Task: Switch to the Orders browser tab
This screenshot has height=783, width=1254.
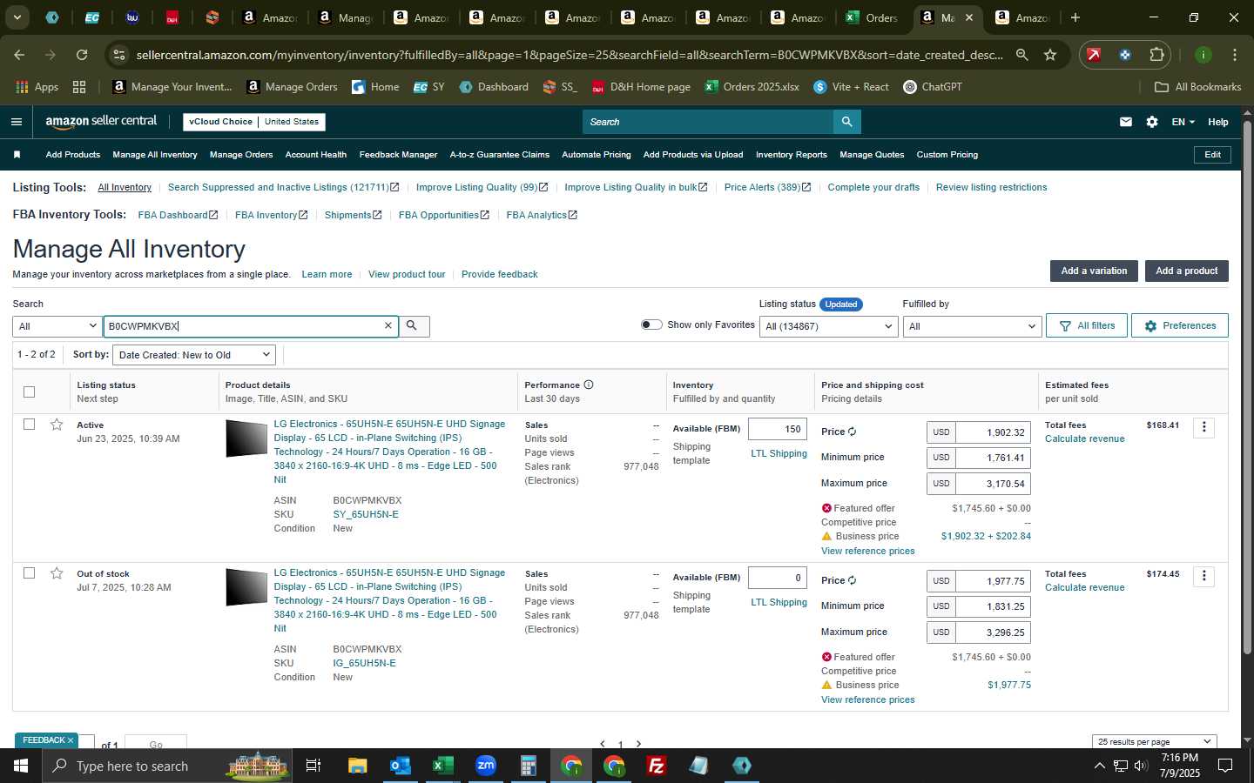Action: tap(873, 17)
